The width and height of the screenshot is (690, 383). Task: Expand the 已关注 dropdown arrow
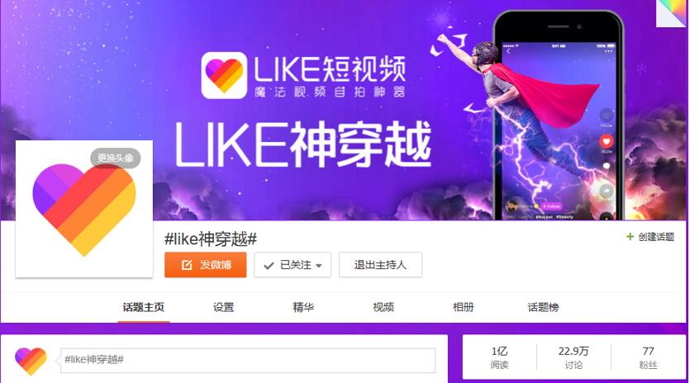click(319, 266)
